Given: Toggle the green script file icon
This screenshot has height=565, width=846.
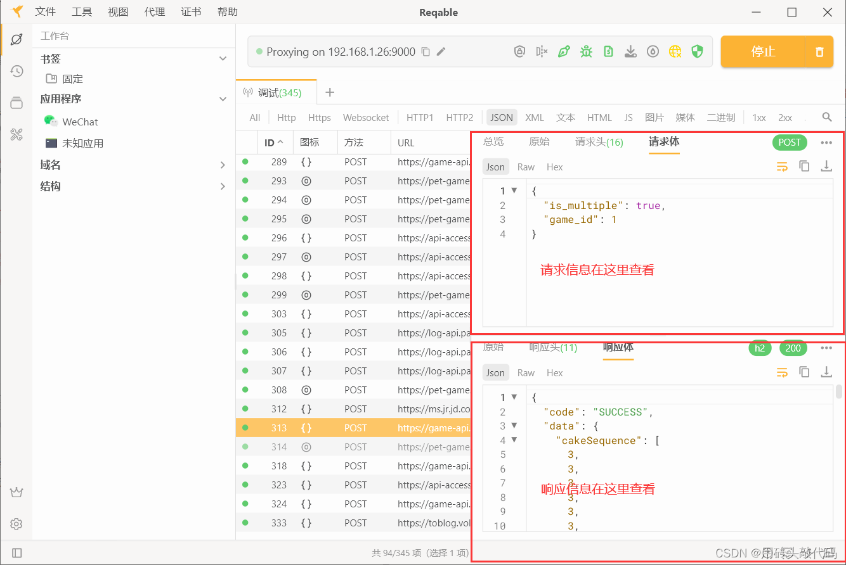Looking at the screenshot, I should [x=608, y=51].
